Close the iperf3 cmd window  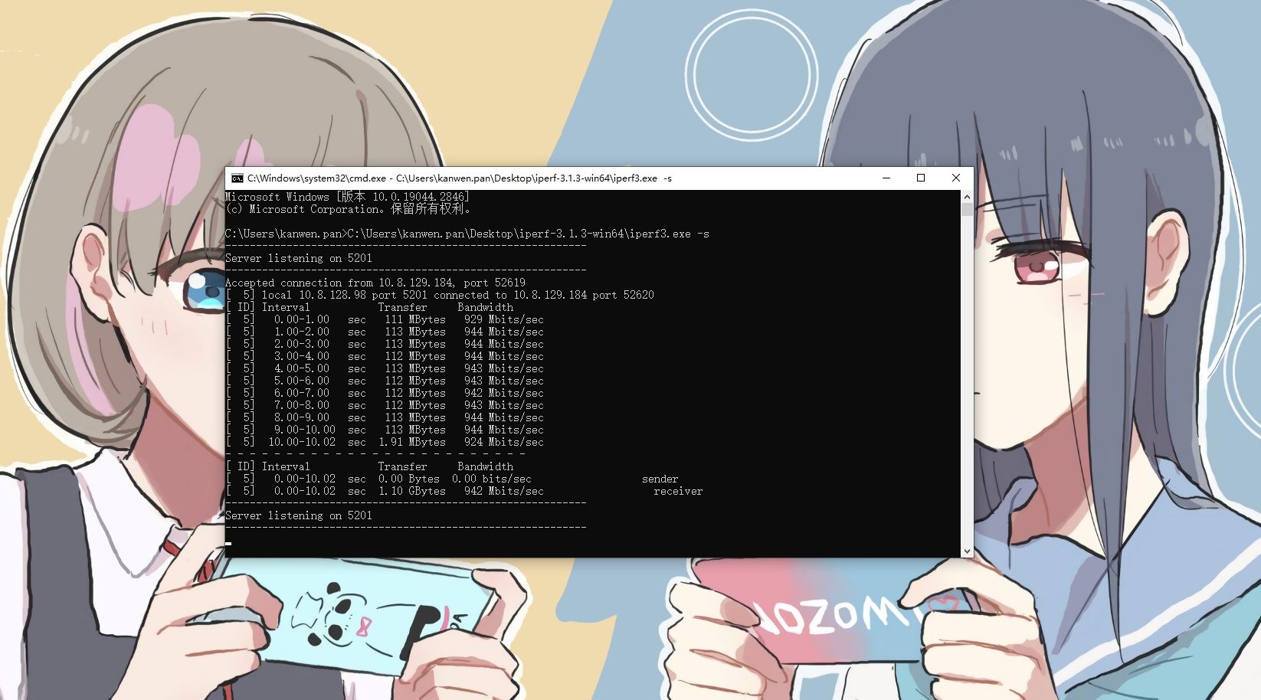click(x=956, y=178)
